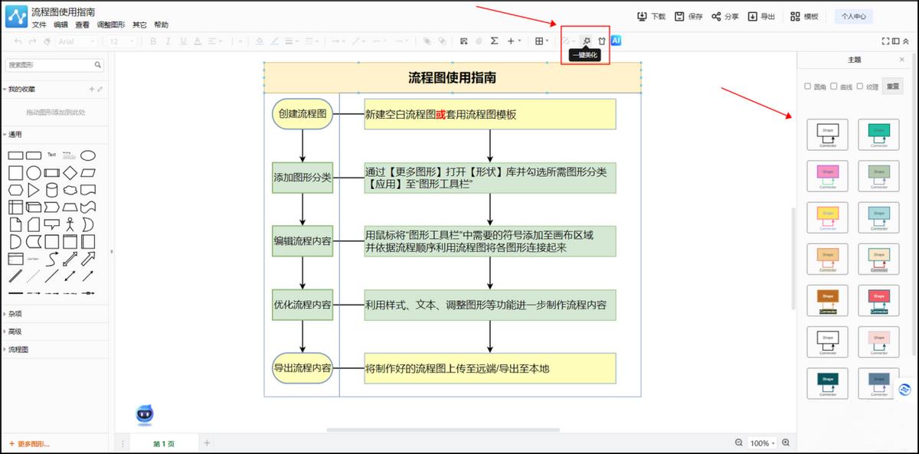Check the 纹理 texture checkbox
Viewport: 919px width, 454px height.
(x=860, y=87)
